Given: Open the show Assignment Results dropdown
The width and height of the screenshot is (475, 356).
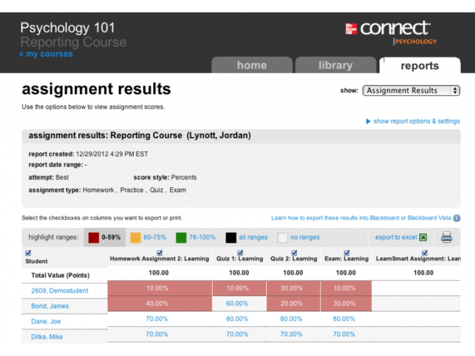Looking at the screenshot, I should 411,91.
